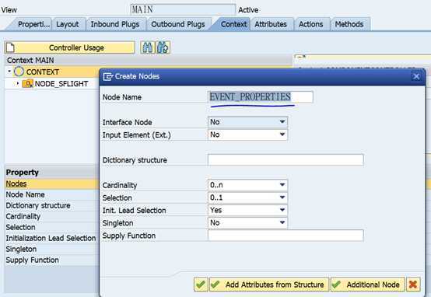This screenshot has height=297, width=431.
Task: Click the Selection property row
Action: [52, 227]
